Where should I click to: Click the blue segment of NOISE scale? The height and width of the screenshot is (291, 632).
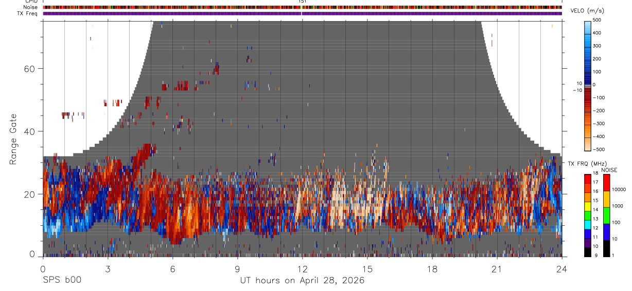pyautogui.click(x=606, y=232)
